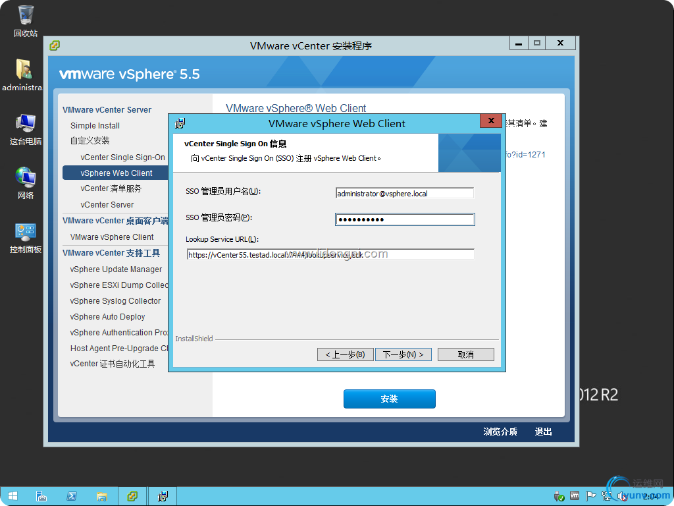Click the 取消 cancel button

(466, 354)
